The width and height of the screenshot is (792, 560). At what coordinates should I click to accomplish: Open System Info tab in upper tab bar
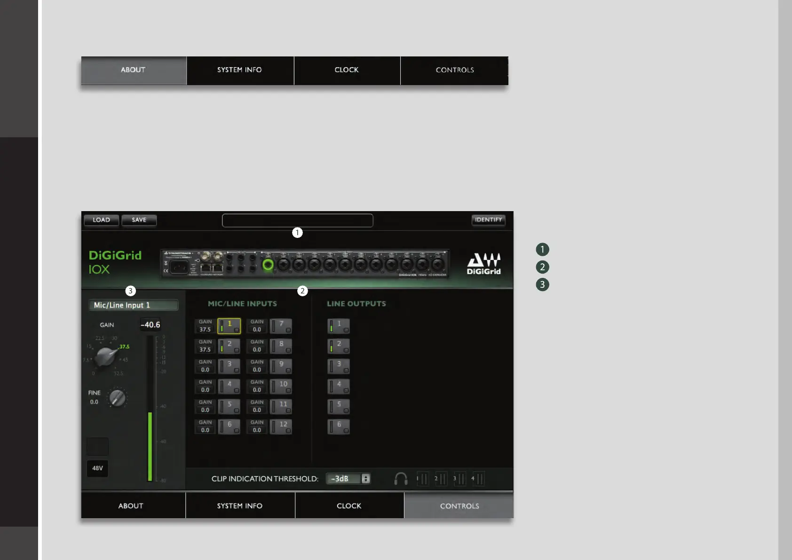pos(240,71)
